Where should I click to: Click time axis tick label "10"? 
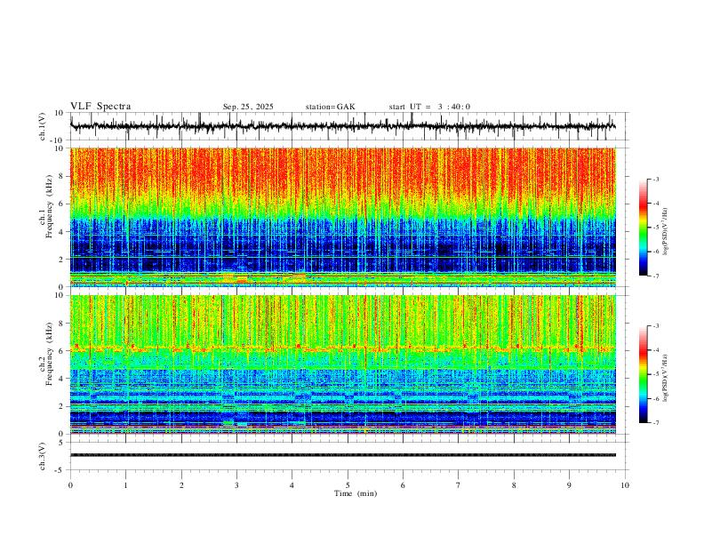[625, 485]
